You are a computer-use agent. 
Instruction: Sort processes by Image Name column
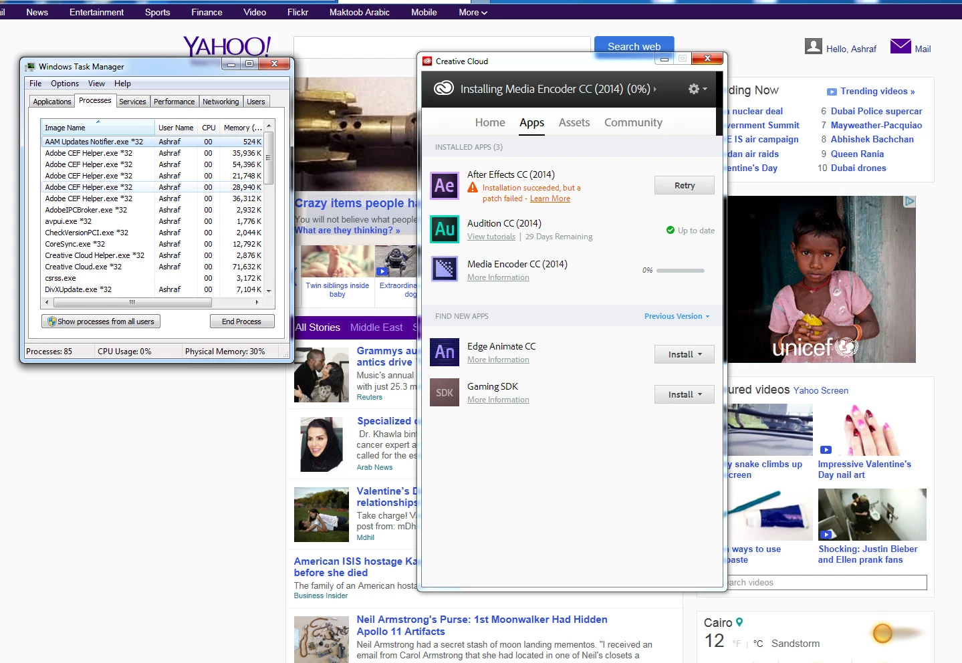pyautogui.click(x=98, y=127)
